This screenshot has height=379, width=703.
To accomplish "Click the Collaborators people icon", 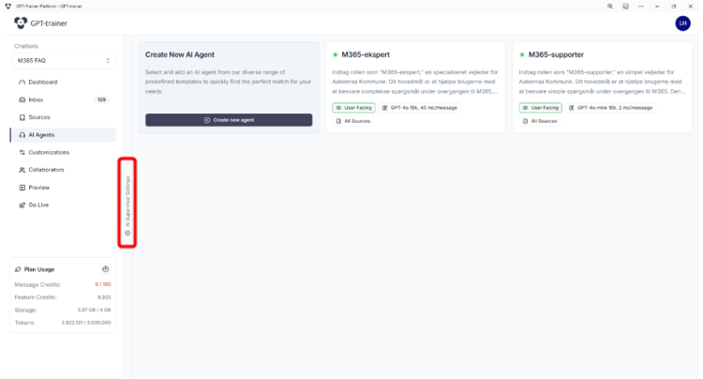I will 22,170.
